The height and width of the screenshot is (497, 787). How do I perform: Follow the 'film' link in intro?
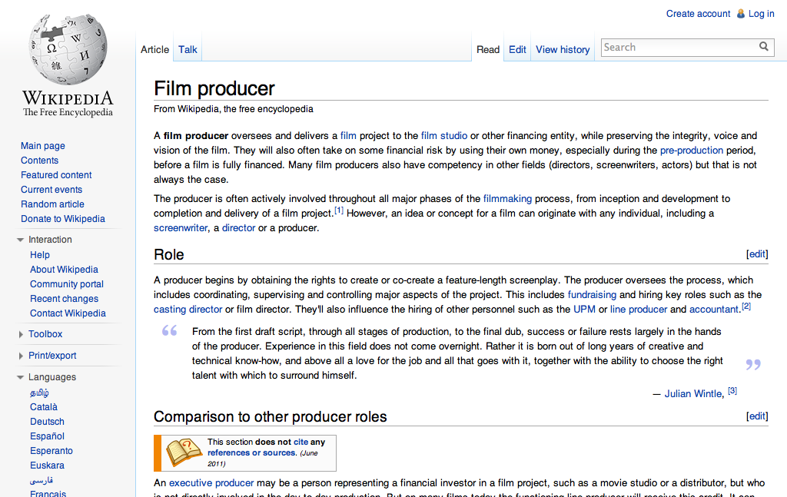point(348,136)
